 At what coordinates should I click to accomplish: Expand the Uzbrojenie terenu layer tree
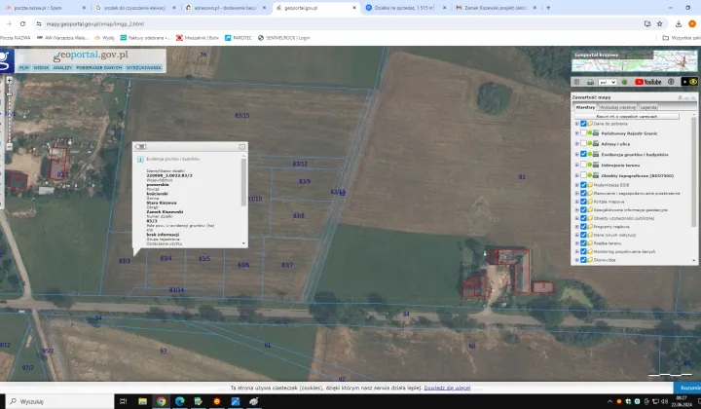tap(575, 165)
